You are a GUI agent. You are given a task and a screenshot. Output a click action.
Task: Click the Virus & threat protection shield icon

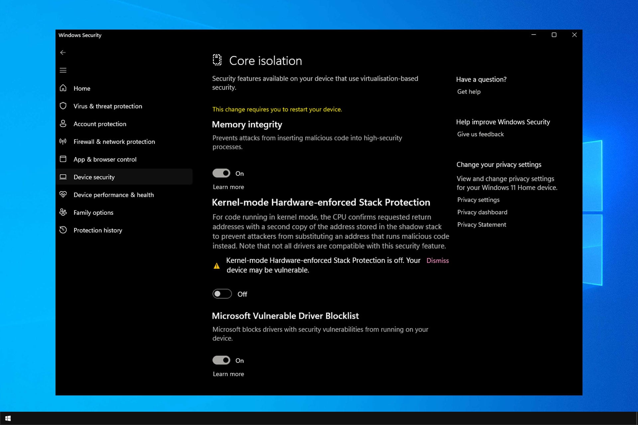63,106
